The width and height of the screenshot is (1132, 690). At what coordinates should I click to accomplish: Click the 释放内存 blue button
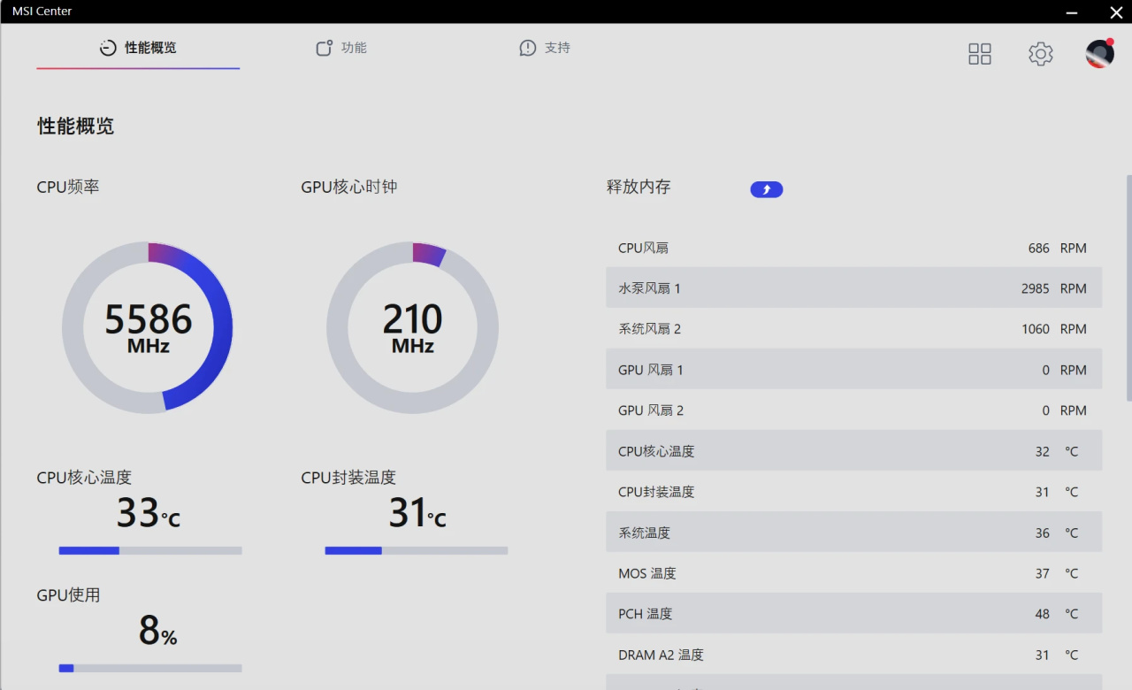point(767,189)
